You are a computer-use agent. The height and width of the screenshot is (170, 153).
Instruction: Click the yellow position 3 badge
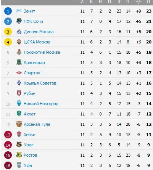click(x=8, y=32)
